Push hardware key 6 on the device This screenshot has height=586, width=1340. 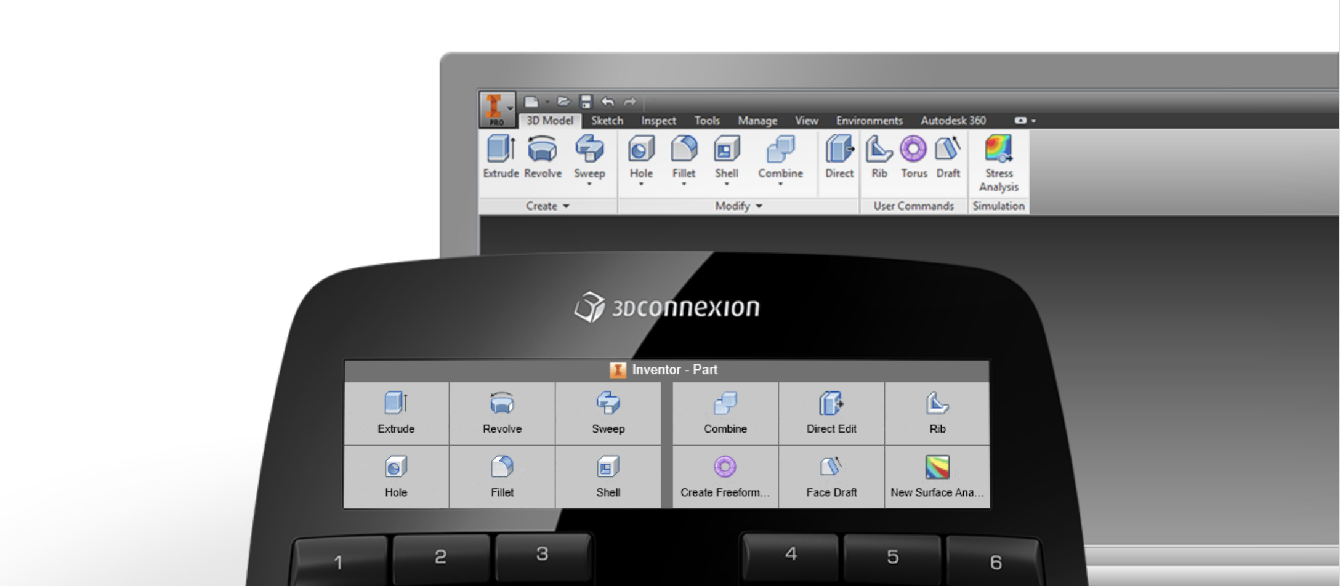995,561
